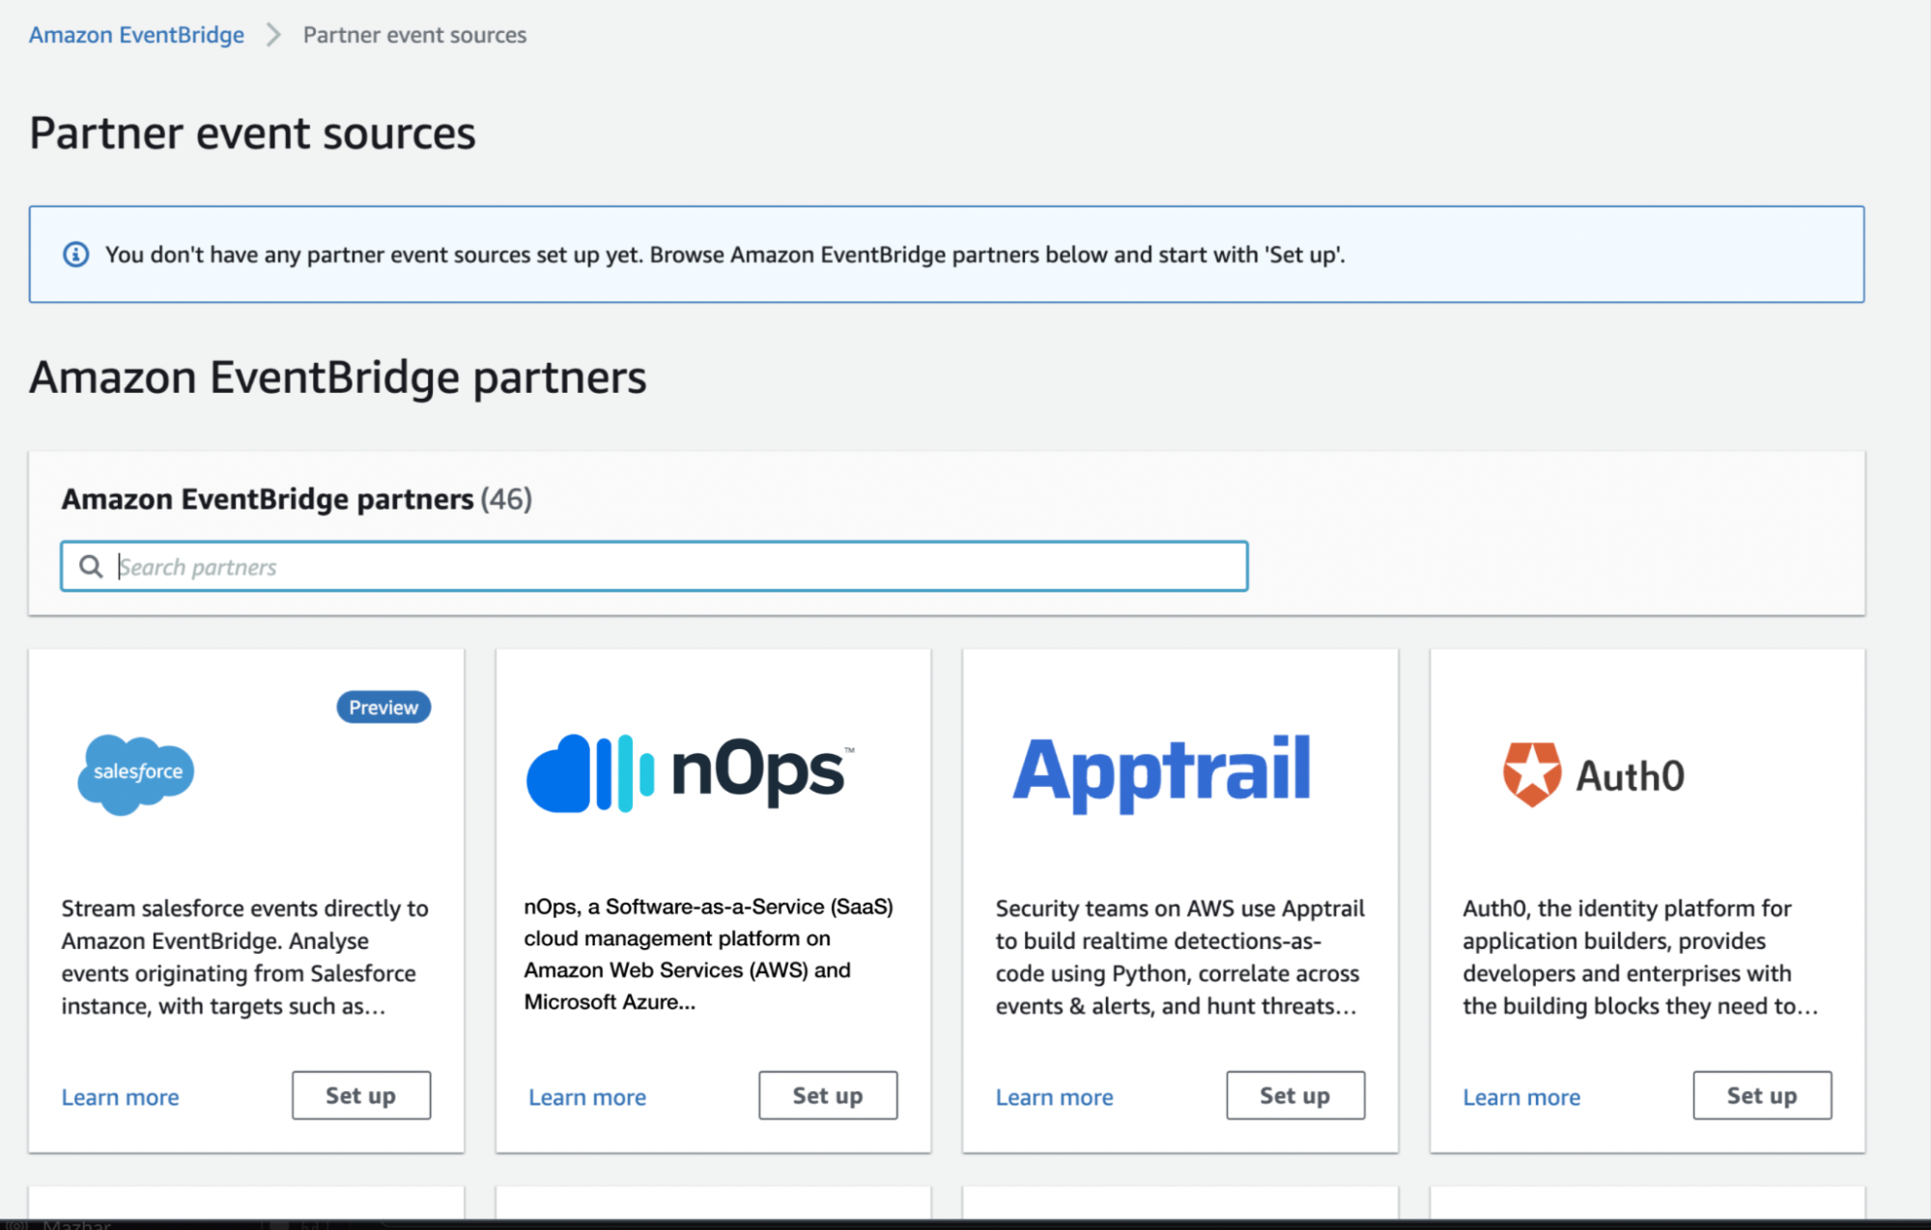Open Learn more for nOps
The image size is (1931, 1230).
pyautogui.click(x=586, y=1097)
